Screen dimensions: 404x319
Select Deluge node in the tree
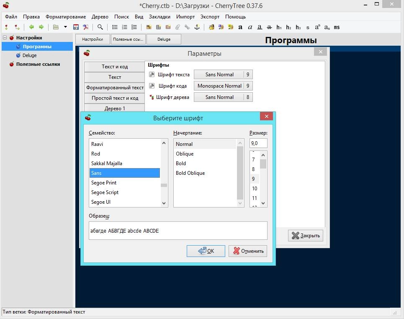point(29,55)
